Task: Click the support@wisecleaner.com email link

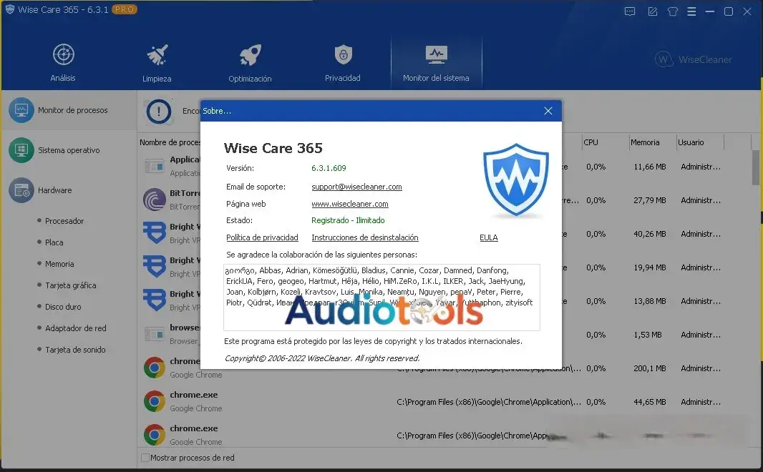Action: [x=356, y=187]
